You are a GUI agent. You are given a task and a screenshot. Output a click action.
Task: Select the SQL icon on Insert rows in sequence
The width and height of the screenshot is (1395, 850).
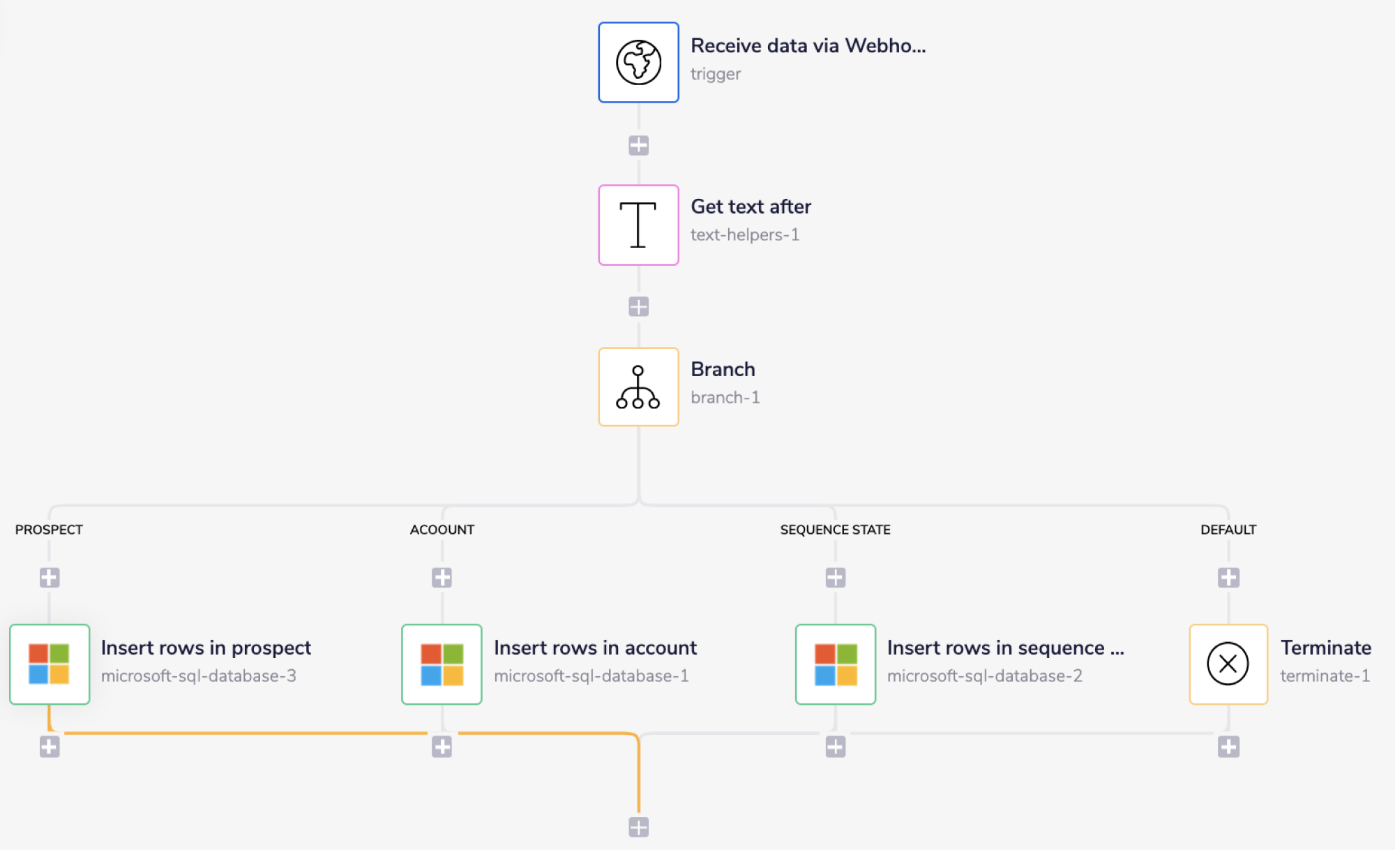point(835,664)
